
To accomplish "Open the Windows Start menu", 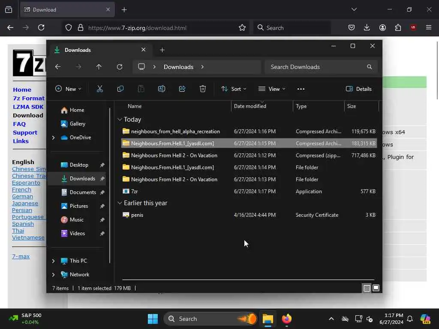I will click(x=153, y=319).
